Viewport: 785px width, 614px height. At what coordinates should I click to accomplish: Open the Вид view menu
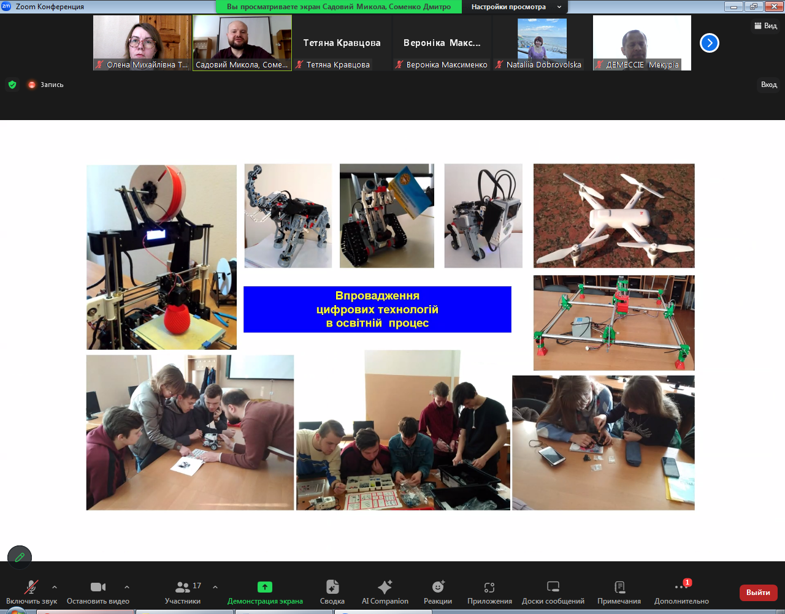(765, 26)
